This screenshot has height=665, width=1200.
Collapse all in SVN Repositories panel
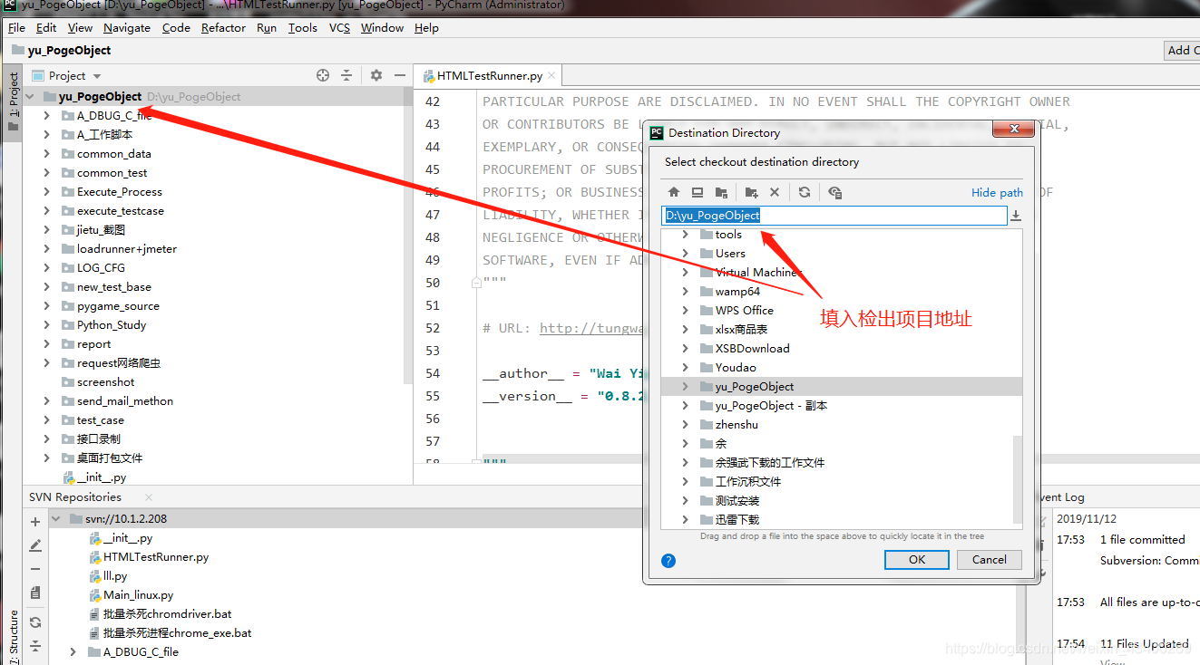[35, 646]
